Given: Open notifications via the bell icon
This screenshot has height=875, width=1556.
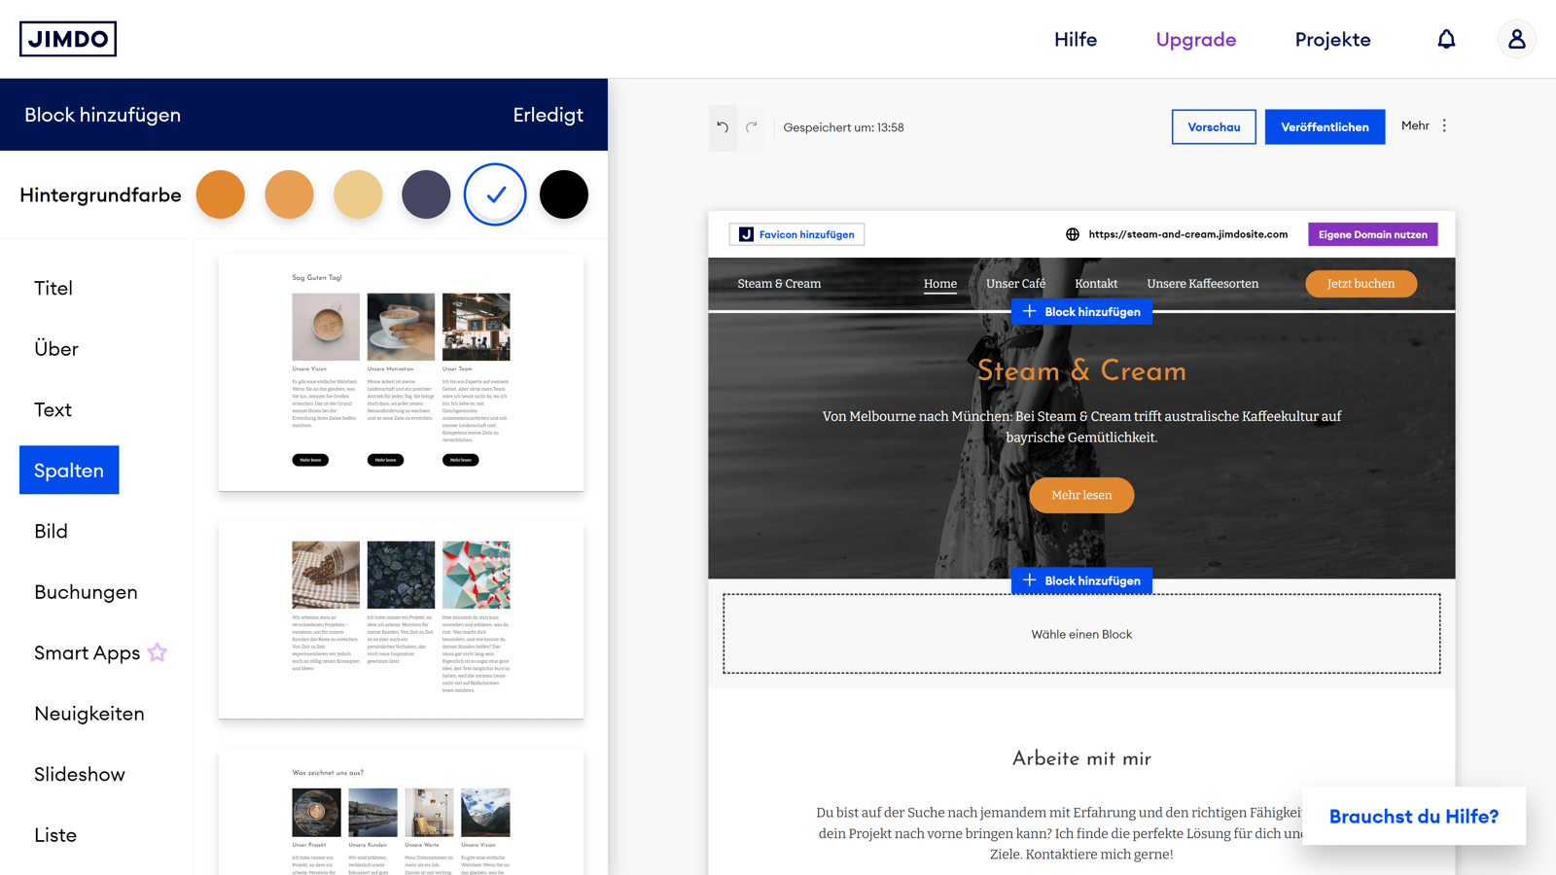Looking at the screenshot, I should tap(1447, 39).
